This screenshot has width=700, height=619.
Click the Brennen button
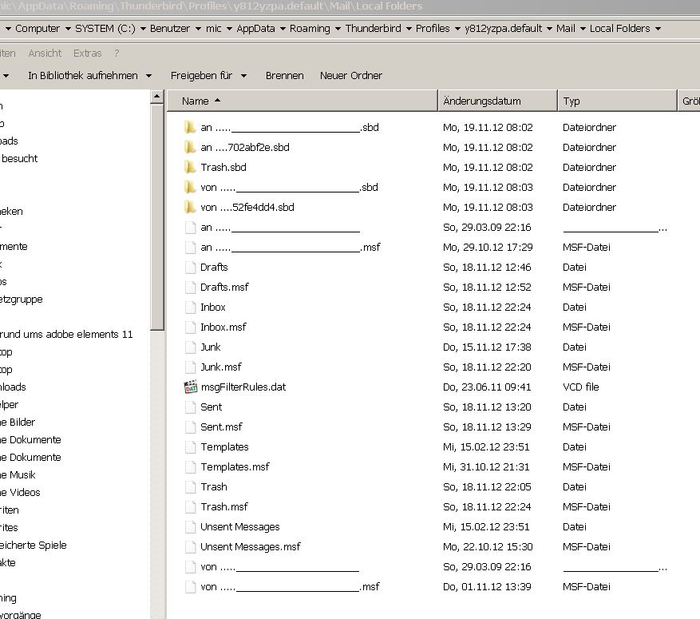(x=284, y=76)
